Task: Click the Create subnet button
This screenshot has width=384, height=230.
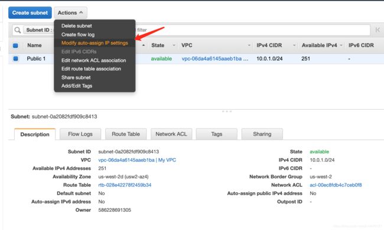Action: pos(30,13)
